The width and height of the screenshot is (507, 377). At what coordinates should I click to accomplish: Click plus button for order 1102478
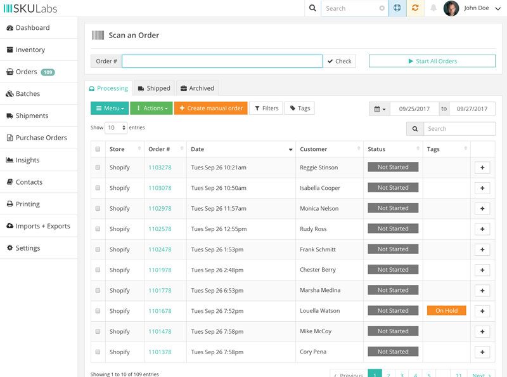tap(482, 249)
